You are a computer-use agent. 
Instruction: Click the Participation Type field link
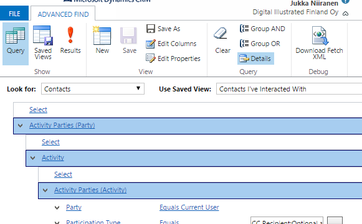click(93, 222)
